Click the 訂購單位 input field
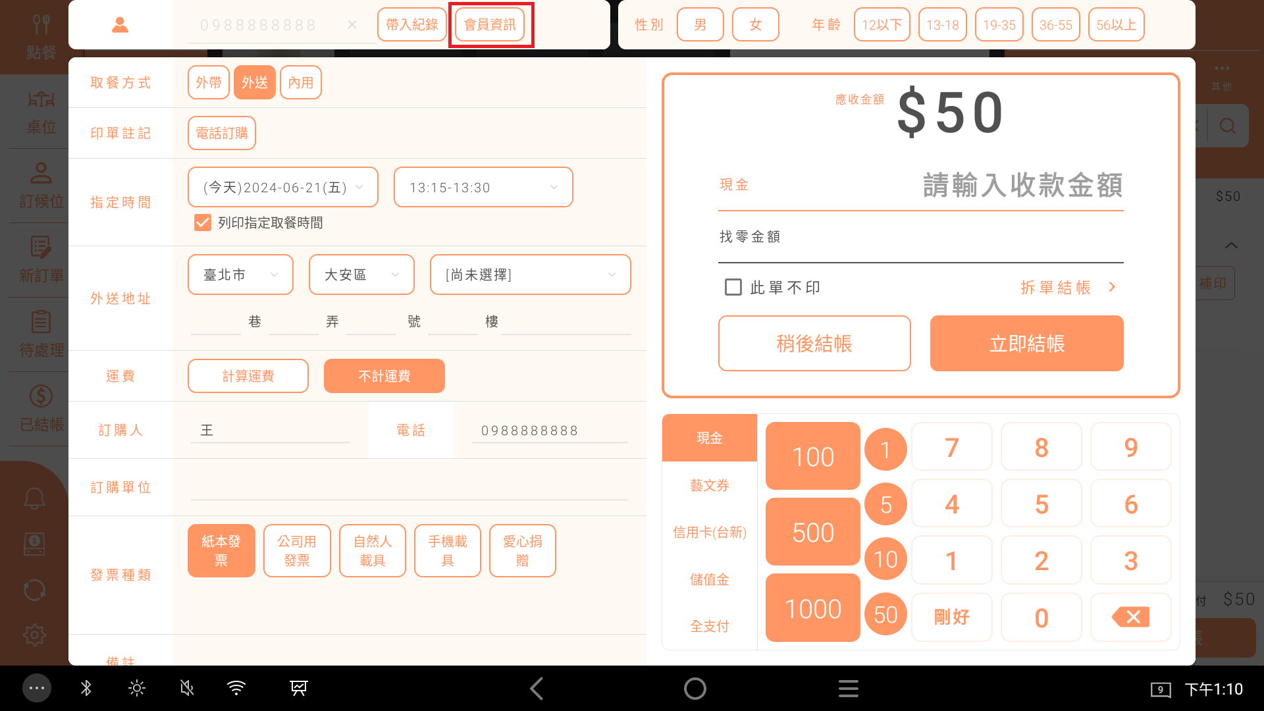1264x711 pixels. click(408, 488)
